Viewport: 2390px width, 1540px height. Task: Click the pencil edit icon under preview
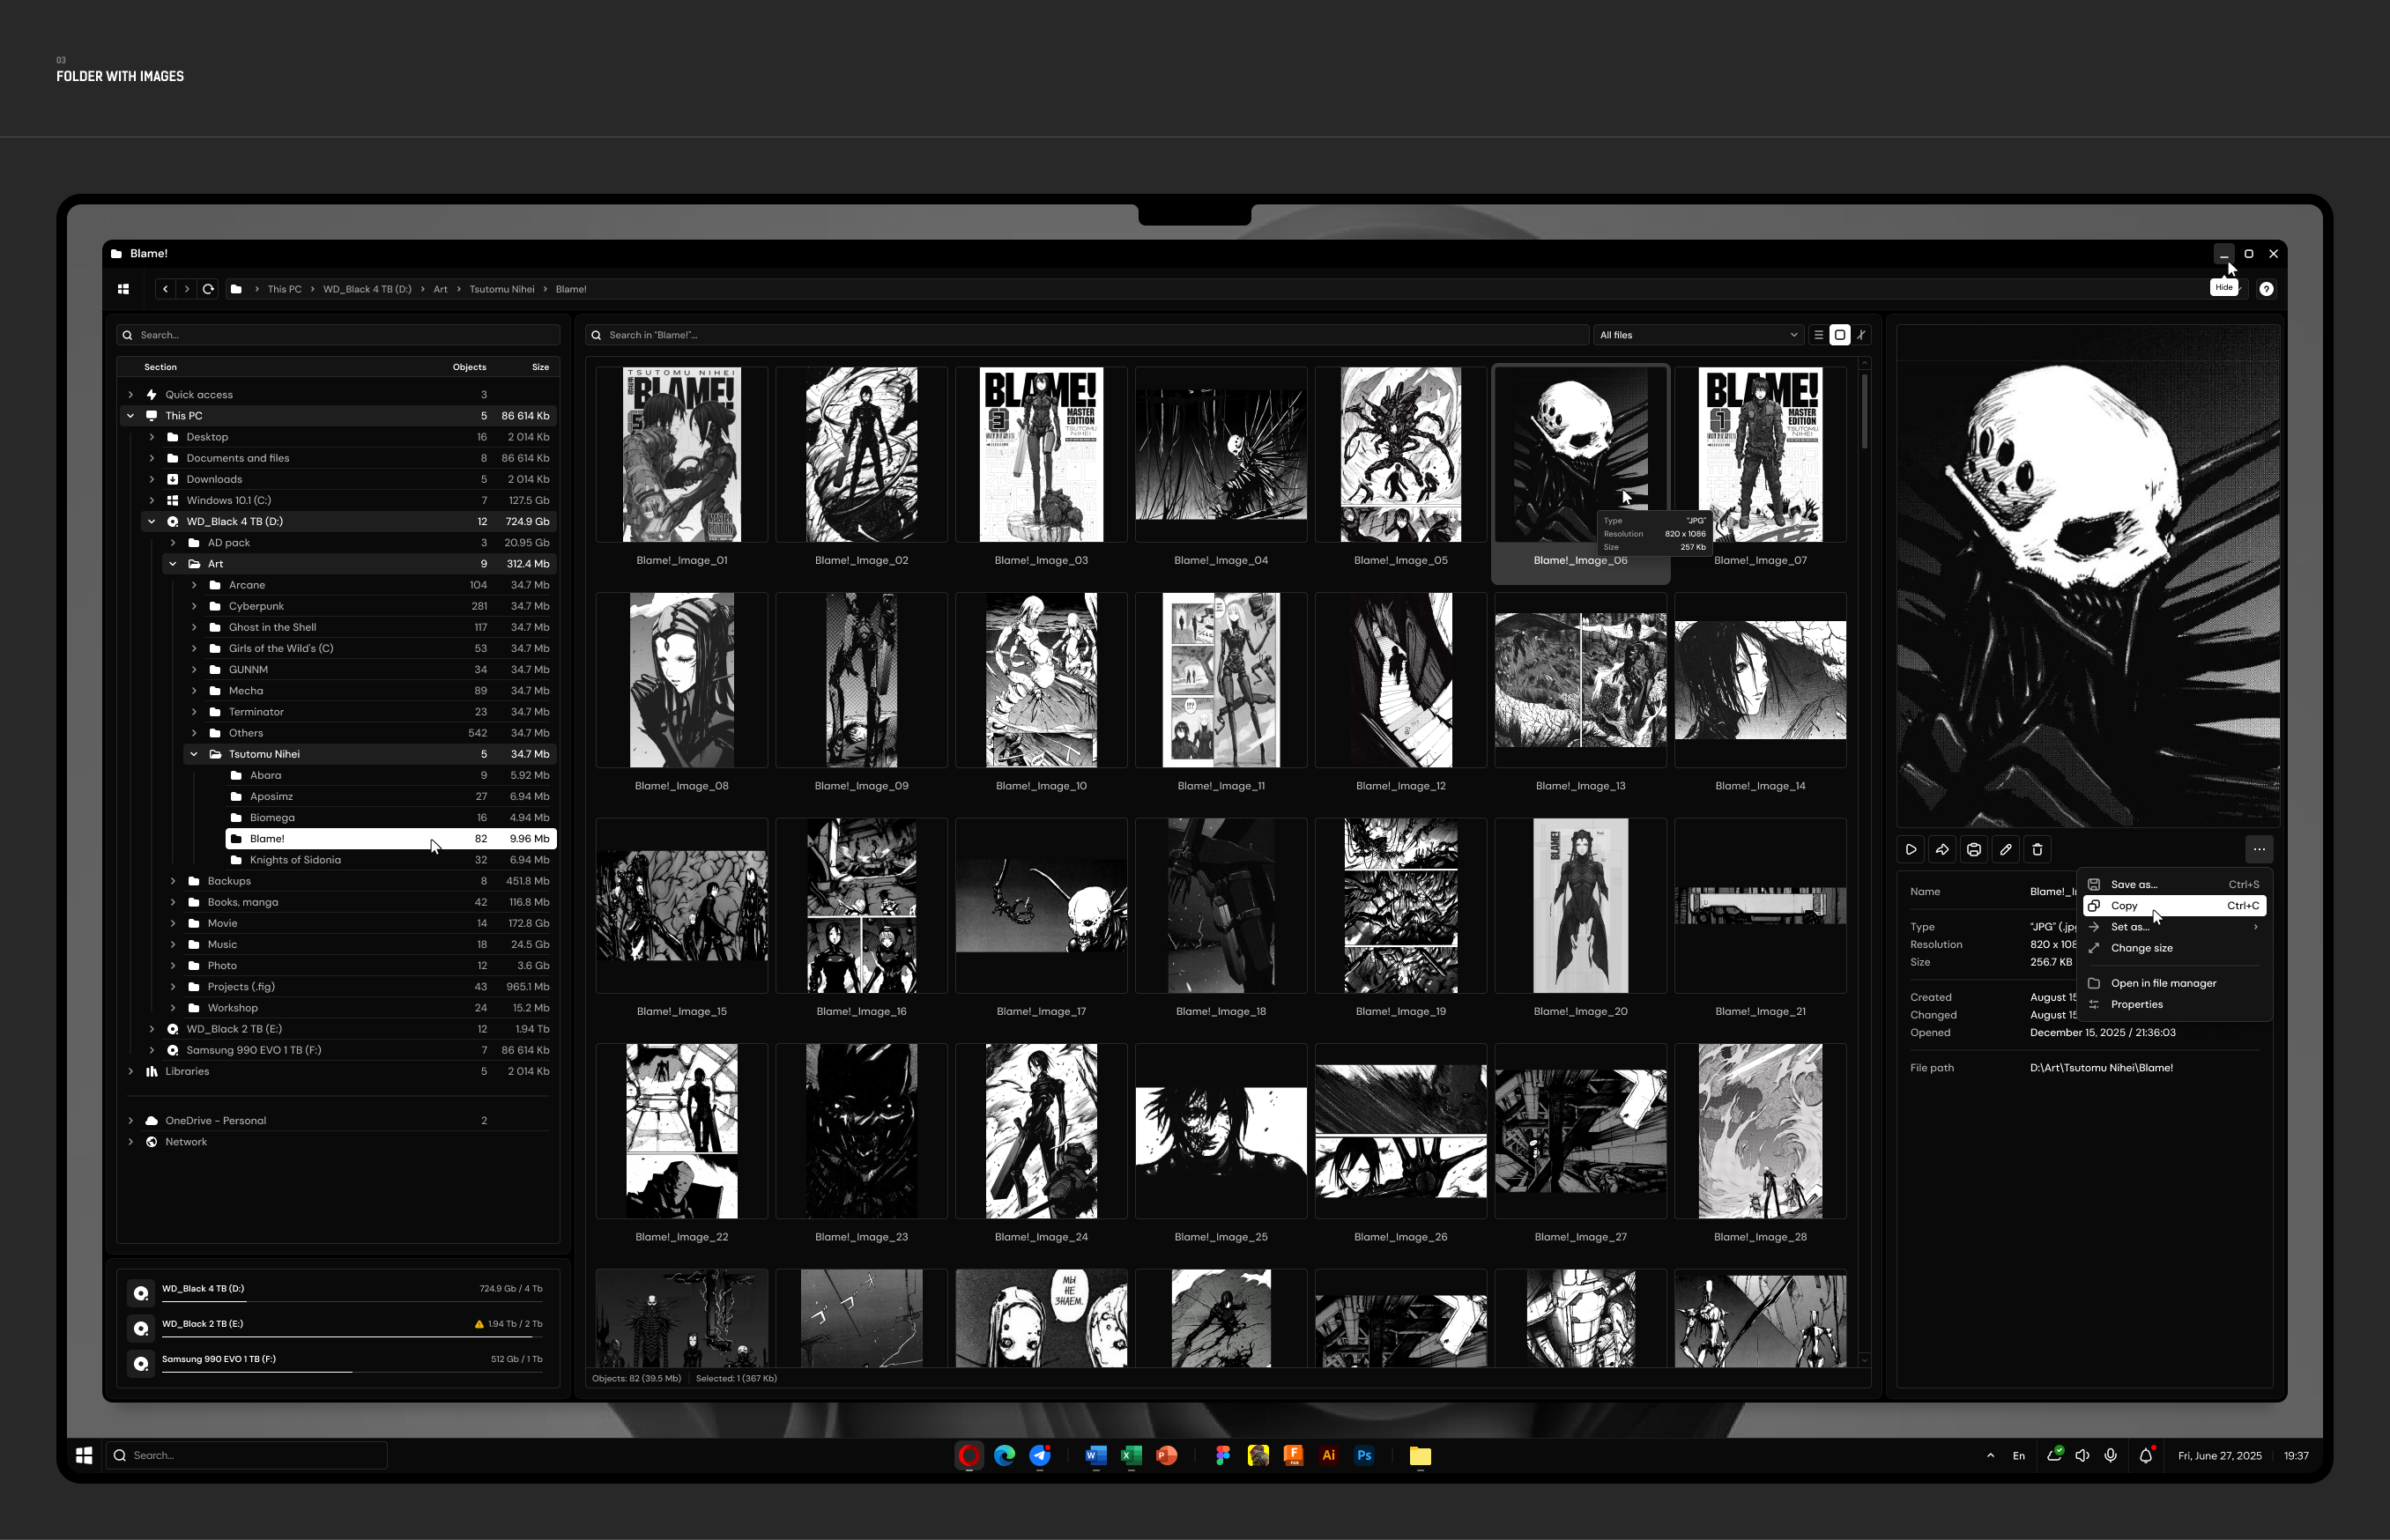[x=2006, y=850]
